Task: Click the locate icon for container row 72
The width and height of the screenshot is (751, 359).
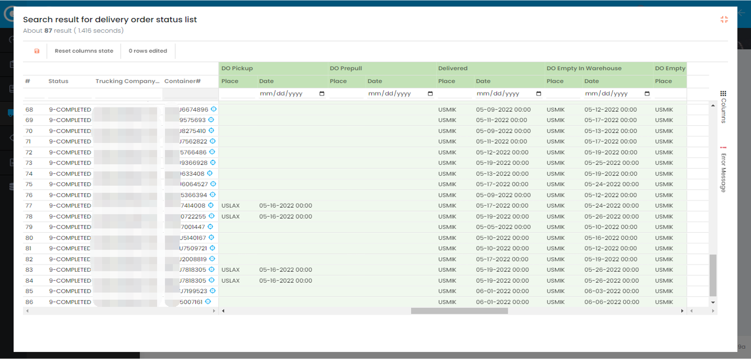Action: pos(212,152)
